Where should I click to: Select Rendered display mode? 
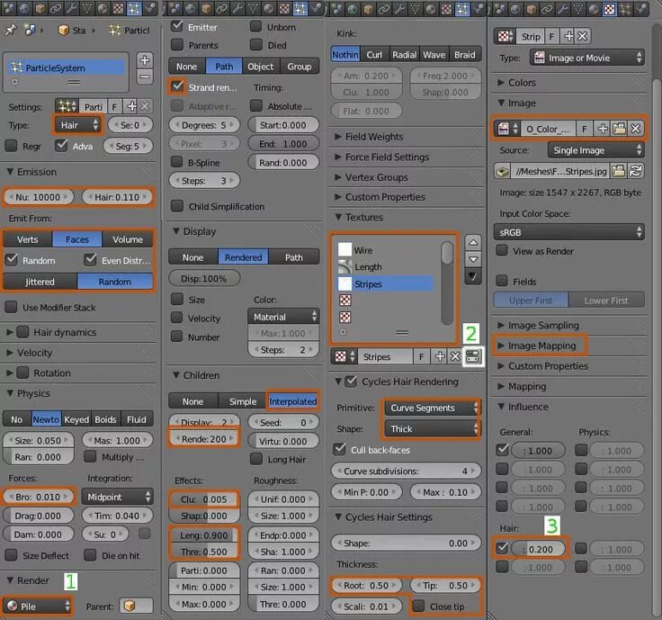tap(243, 257)
